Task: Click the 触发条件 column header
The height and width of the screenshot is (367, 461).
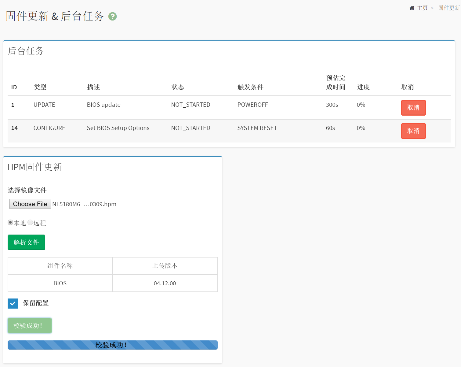Action: 250,87
